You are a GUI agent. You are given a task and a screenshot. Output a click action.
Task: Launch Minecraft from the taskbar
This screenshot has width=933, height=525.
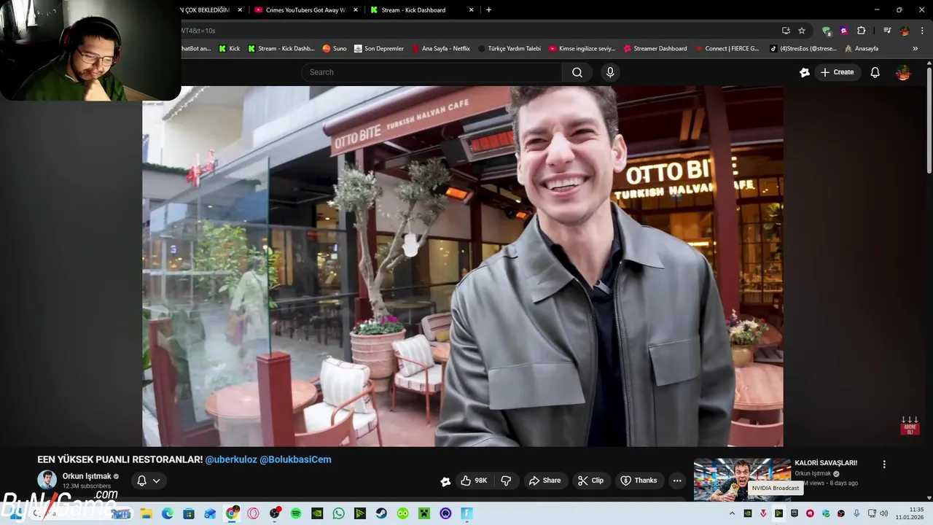[424, 513]
